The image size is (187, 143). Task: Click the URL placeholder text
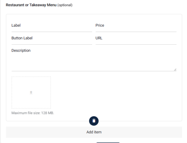click(x=99, y=38)
